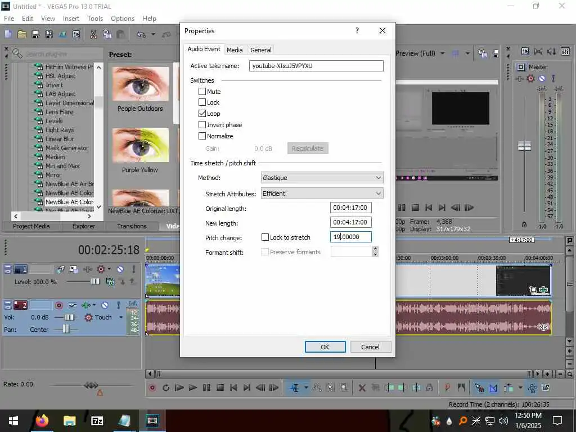
Task: Click the stop icon in video preview
Action: [x=416, y=208]
